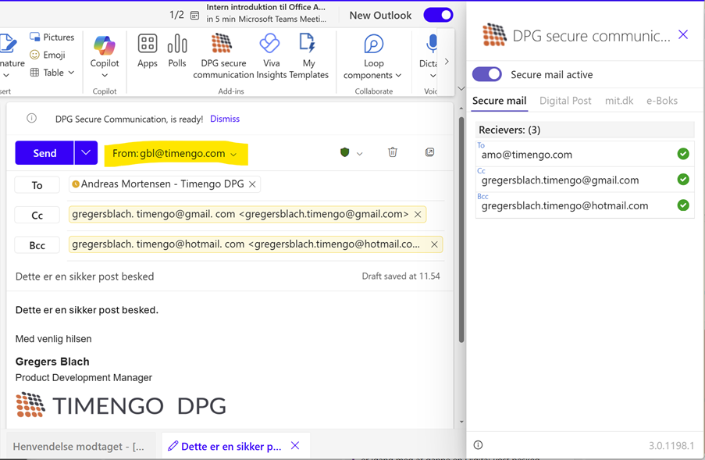
Task: Click info icon in DPG panel footer
Action: pos(479,445)
